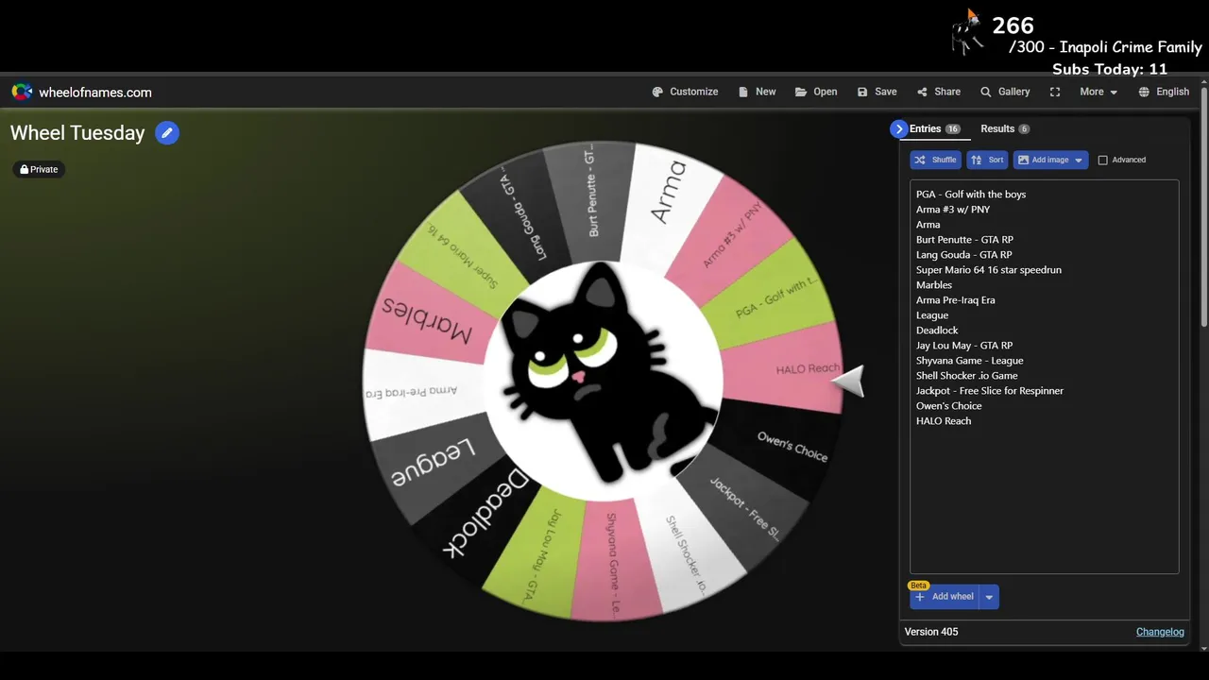Screen dimensions: 1209x680
Task: Click the results count badge 6
Action: [x=1024, y=129]
